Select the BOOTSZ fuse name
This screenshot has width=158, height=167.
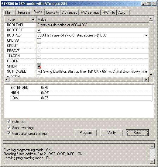(x=14, y=35)
